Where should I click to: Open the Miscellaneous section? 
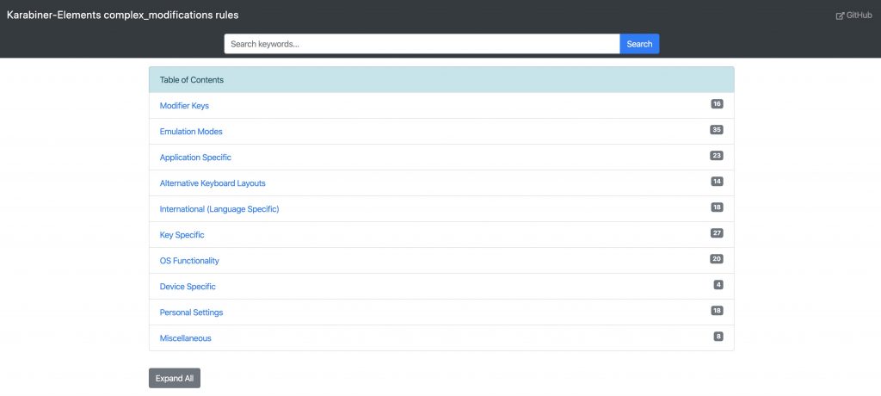(186, 338)
